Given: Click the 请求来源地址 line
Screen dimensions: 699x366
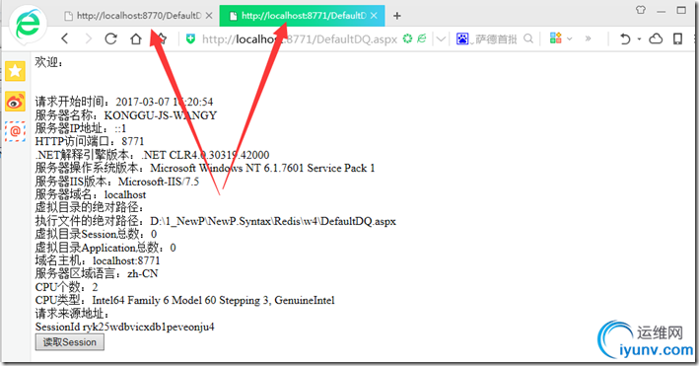Looking at the screenshot, I should 72,314.
